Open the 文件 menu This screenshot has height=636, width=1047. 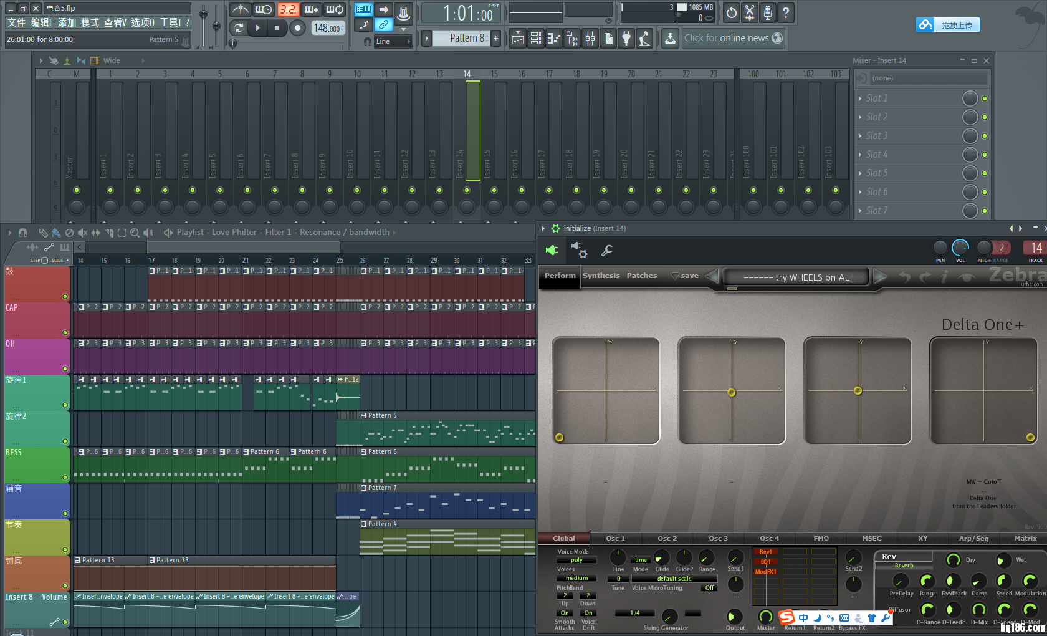pos(16,22)
